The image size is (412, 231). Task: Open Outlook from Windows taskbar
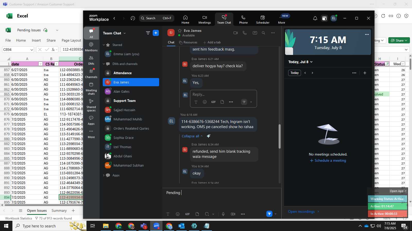pyautogui.click(x=182, y=226)
